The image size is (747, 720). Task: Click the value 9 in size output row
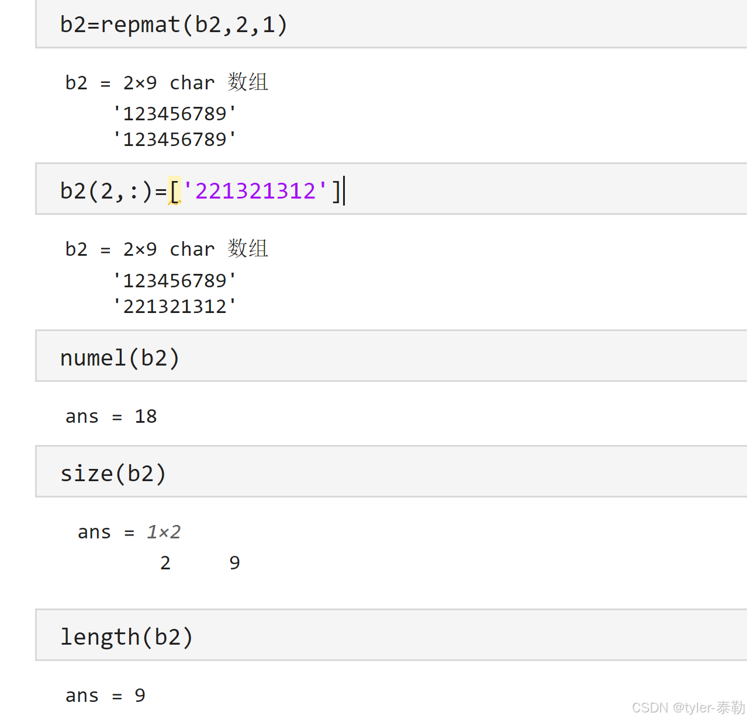(234, 563)
